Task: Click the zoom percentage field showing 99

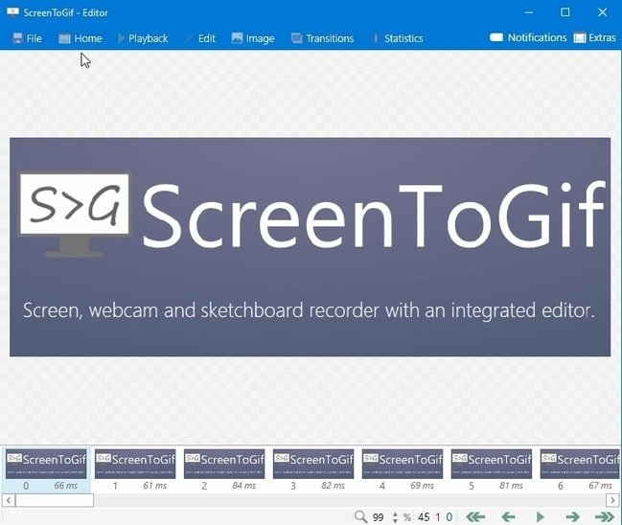Action: click(379, 517)
